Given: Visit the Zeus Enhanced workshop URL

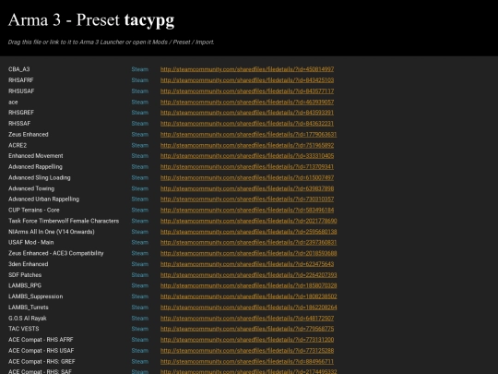Looking at the screenshot, I should pyautogui.click(x=248, y=134).
